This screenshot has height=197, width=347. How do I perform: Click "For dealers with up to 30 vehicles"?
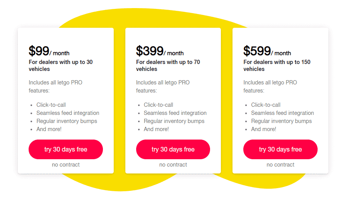coord(61,66)
